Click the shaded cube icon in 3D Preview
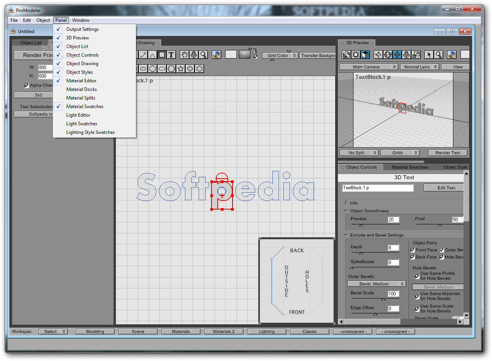Viewport: 492px width, 361px height. pyautogui.click(x=365, y=55)
